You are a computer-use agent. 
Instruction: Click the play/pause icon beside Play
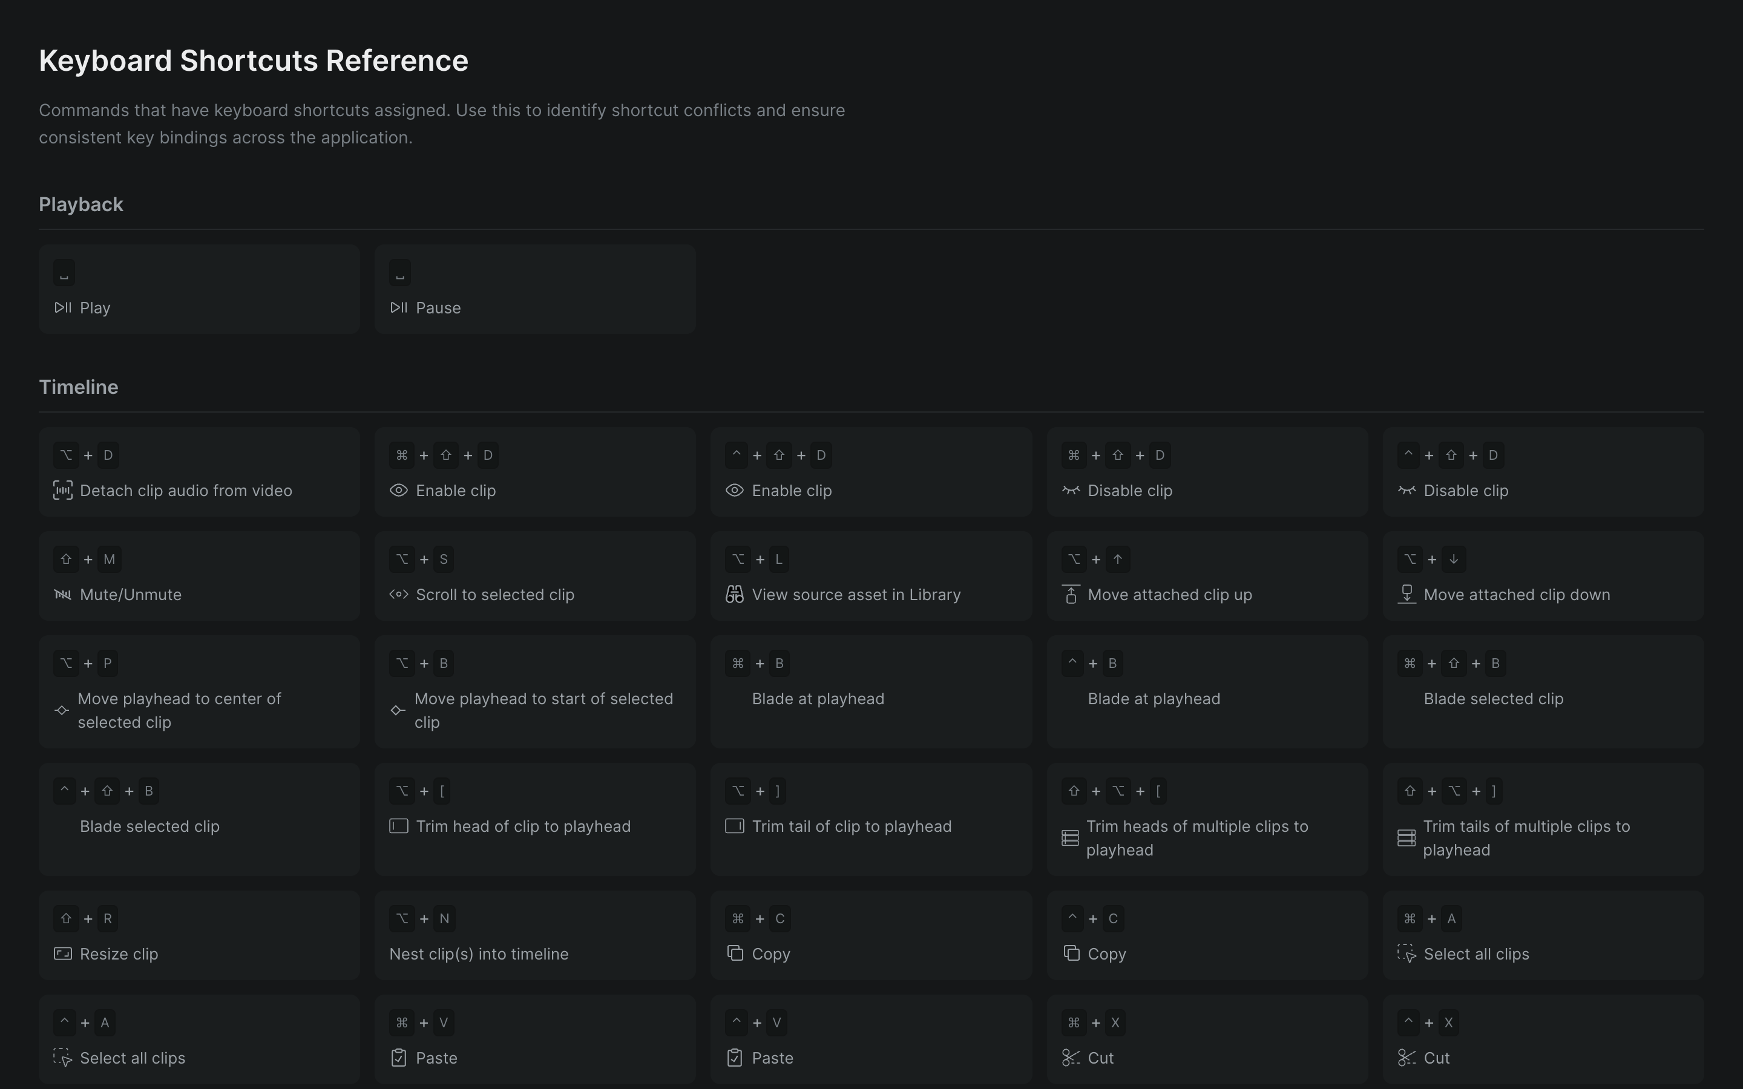pyautogui.click(x=63, y=307)
